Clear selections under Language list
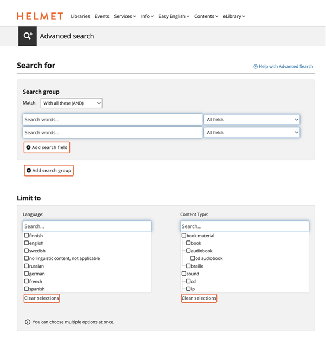This screenshot has width=326, height=338. 42,298
